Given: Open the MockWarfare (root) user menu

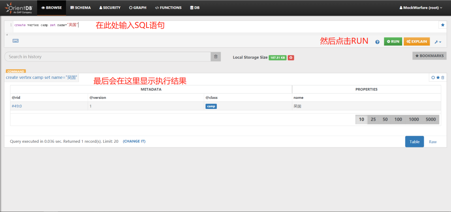Looking at the screenshot, I should tap(421, 8).
